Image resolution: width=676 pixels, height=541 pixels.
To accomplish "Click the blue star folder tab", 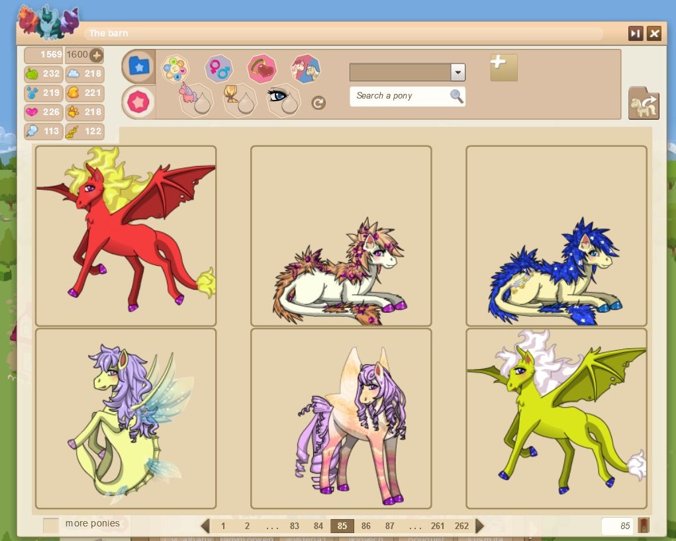I will pyautogui.click(x=139, y=66).
